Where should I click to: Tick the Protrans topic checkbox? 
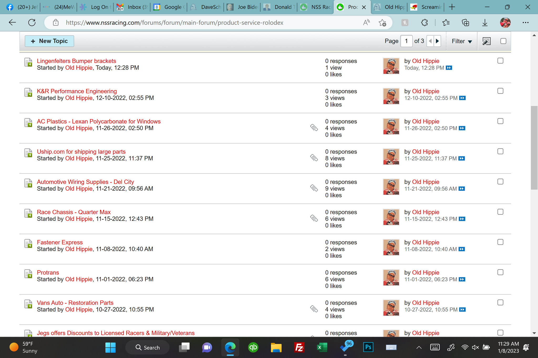tap(500, 272)
